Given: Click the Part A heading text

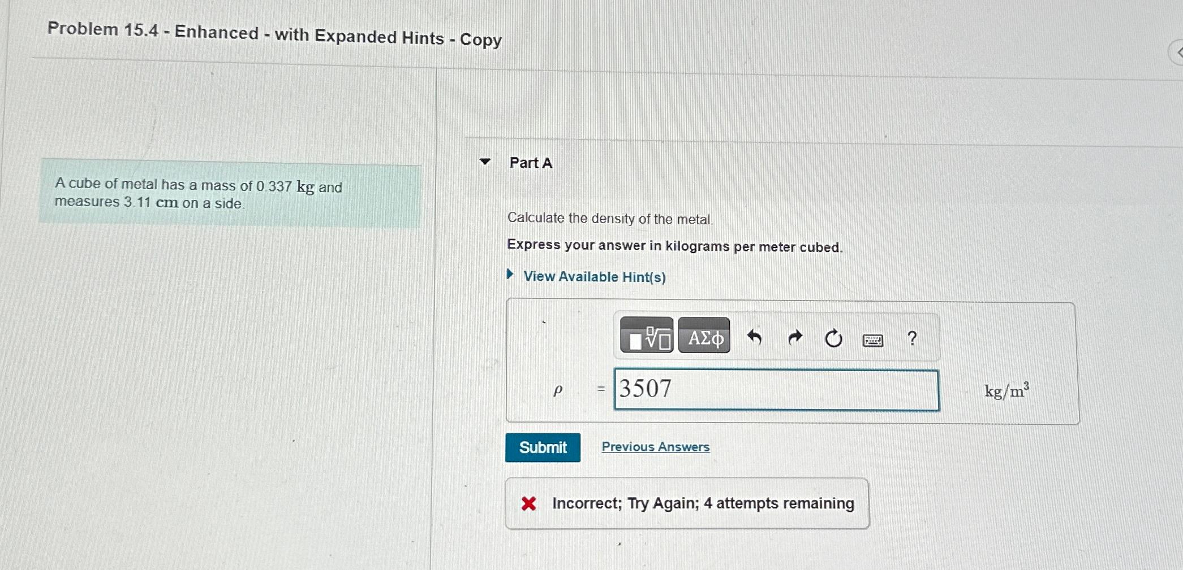Looking at the screenshot, I should 530,163.
